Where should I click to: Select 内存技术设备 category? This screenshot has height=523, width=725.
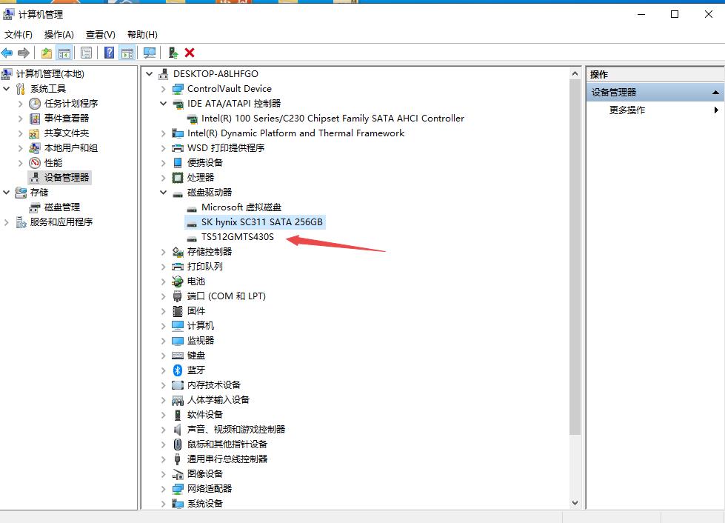[213, 384]
